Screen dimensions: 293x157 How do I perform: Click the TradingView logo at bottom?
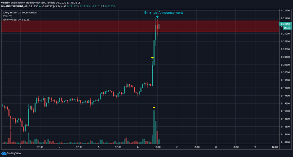click(x=12, y=153)
